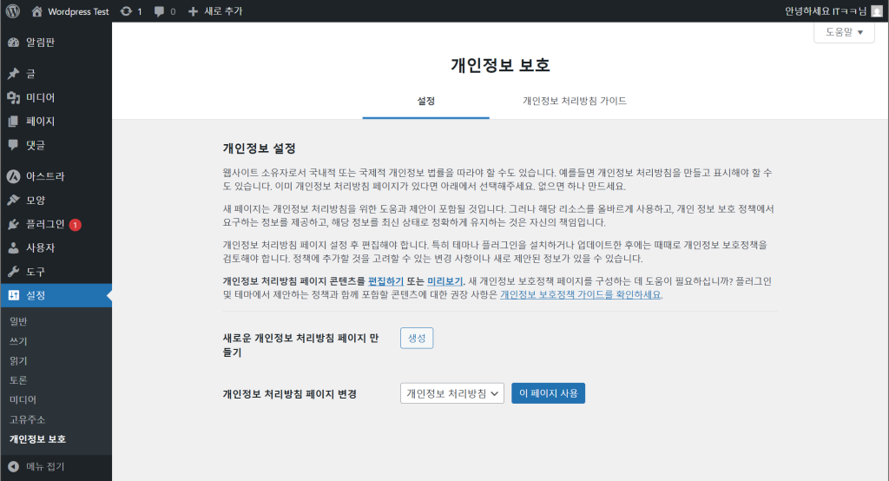This screenshot has width=889, height=481.
Task: Click the updates icon showing 1
Action: point(131,11)
